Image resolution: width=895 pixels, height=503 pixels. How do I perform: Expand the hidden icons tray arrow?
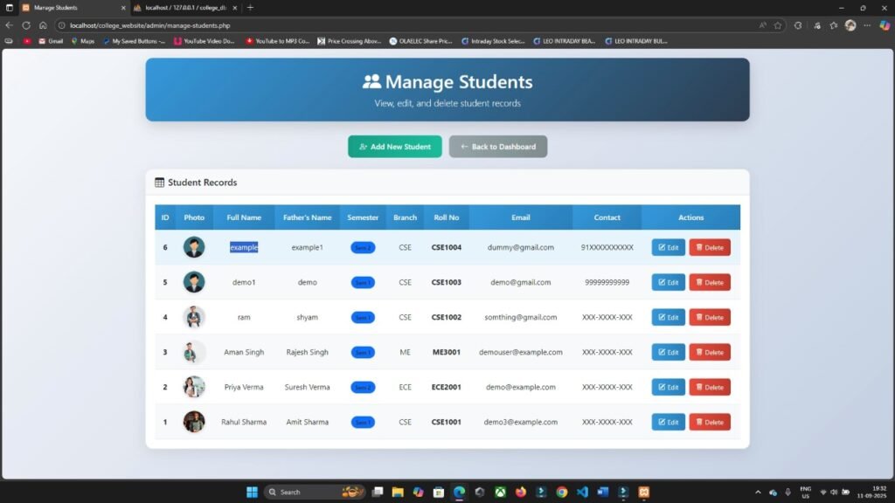click(760, 492)
